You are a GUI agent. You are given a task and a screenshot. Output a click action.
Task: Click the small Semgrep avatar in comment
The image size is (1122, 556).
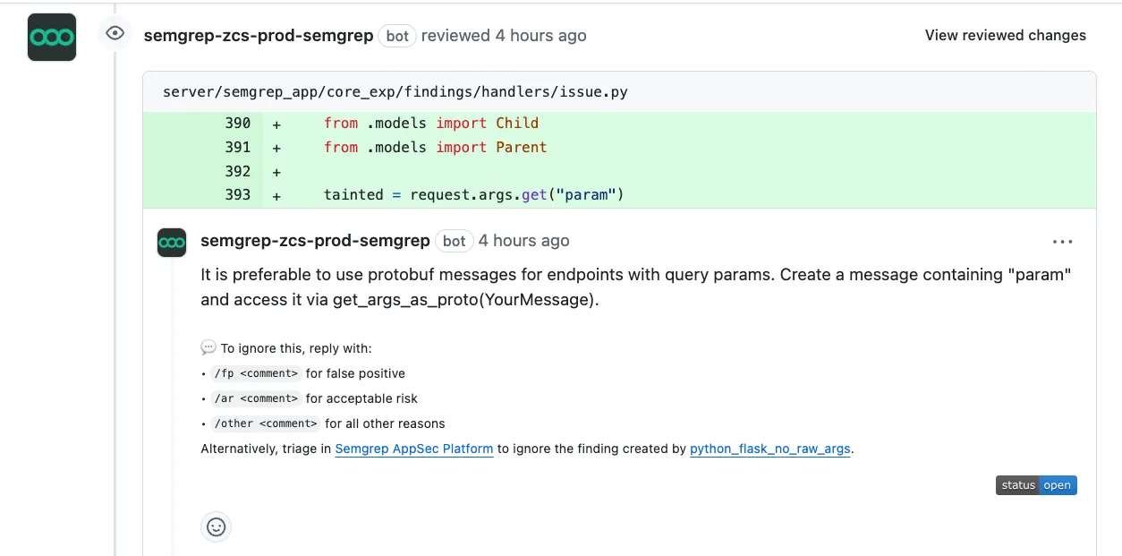tap(172, 242)
